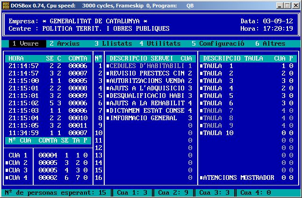Click persones esperant counter in status bar
Image resolution: width=302 pixels, height=198 pixels.
coord(55,192)
